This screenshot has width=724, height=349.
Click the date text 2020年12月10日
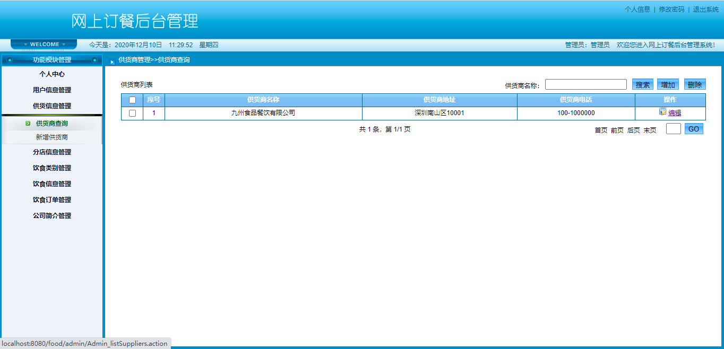coord(138,45)
